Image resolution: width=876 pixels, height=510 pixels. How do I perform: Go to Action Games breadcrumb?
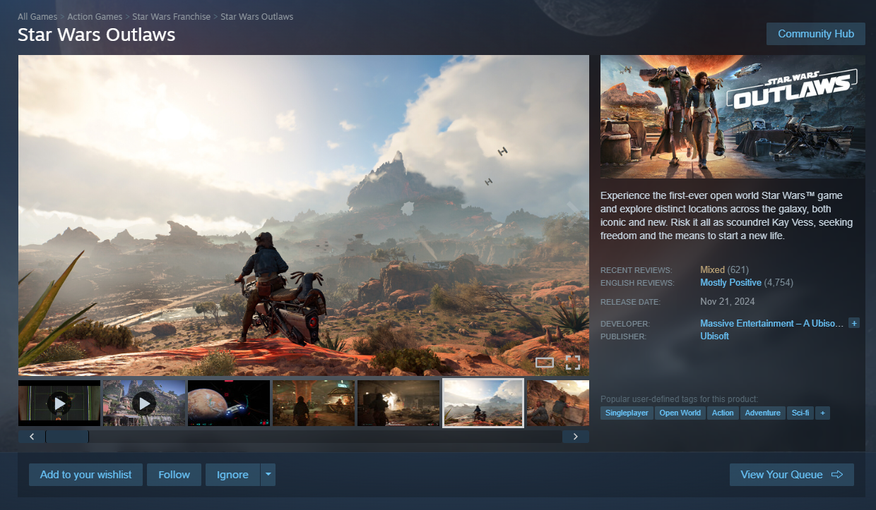click(x=95, y=16)
